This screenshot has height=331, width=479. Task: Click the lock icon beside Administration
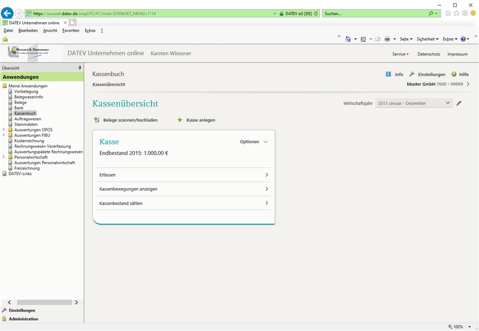(x=4, y=318)
